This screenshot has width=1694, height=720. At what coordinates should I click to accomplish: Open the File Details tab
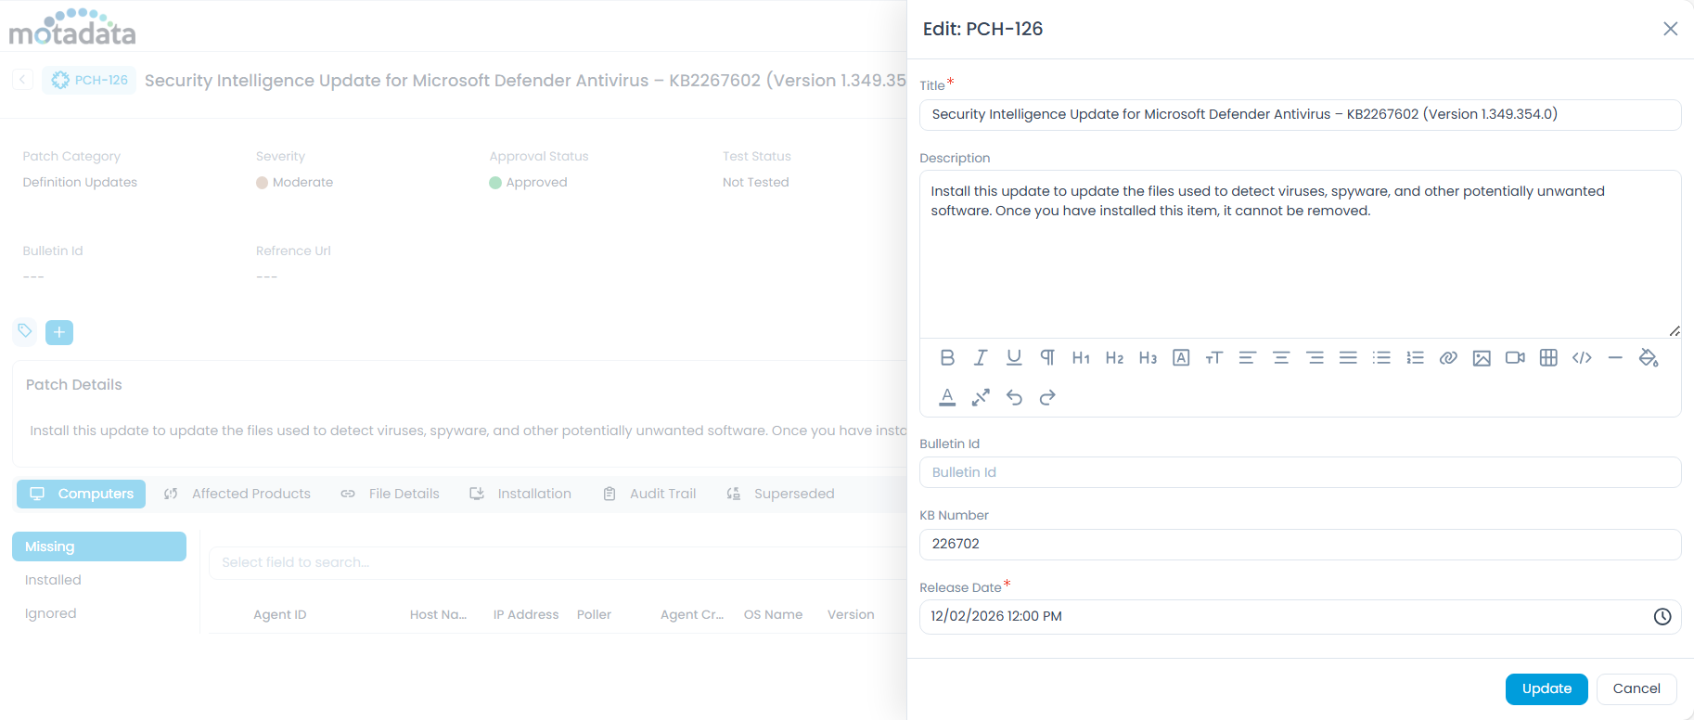coord(391,494)
